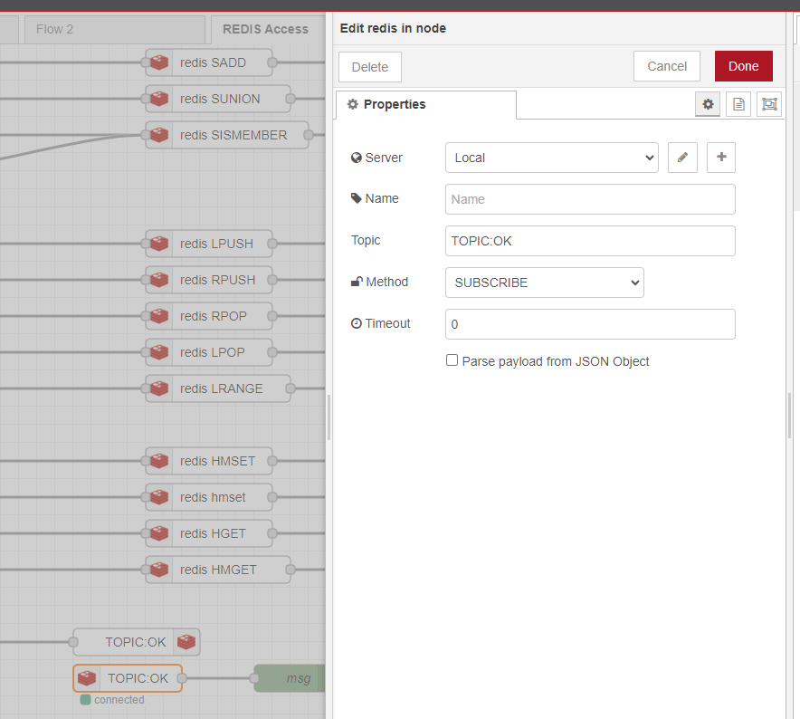Click the output port of redis HMGET node

tap(290, 570)
